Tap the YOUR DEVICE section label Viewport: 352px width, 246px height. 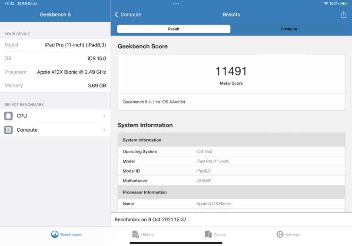coord(17,34)
